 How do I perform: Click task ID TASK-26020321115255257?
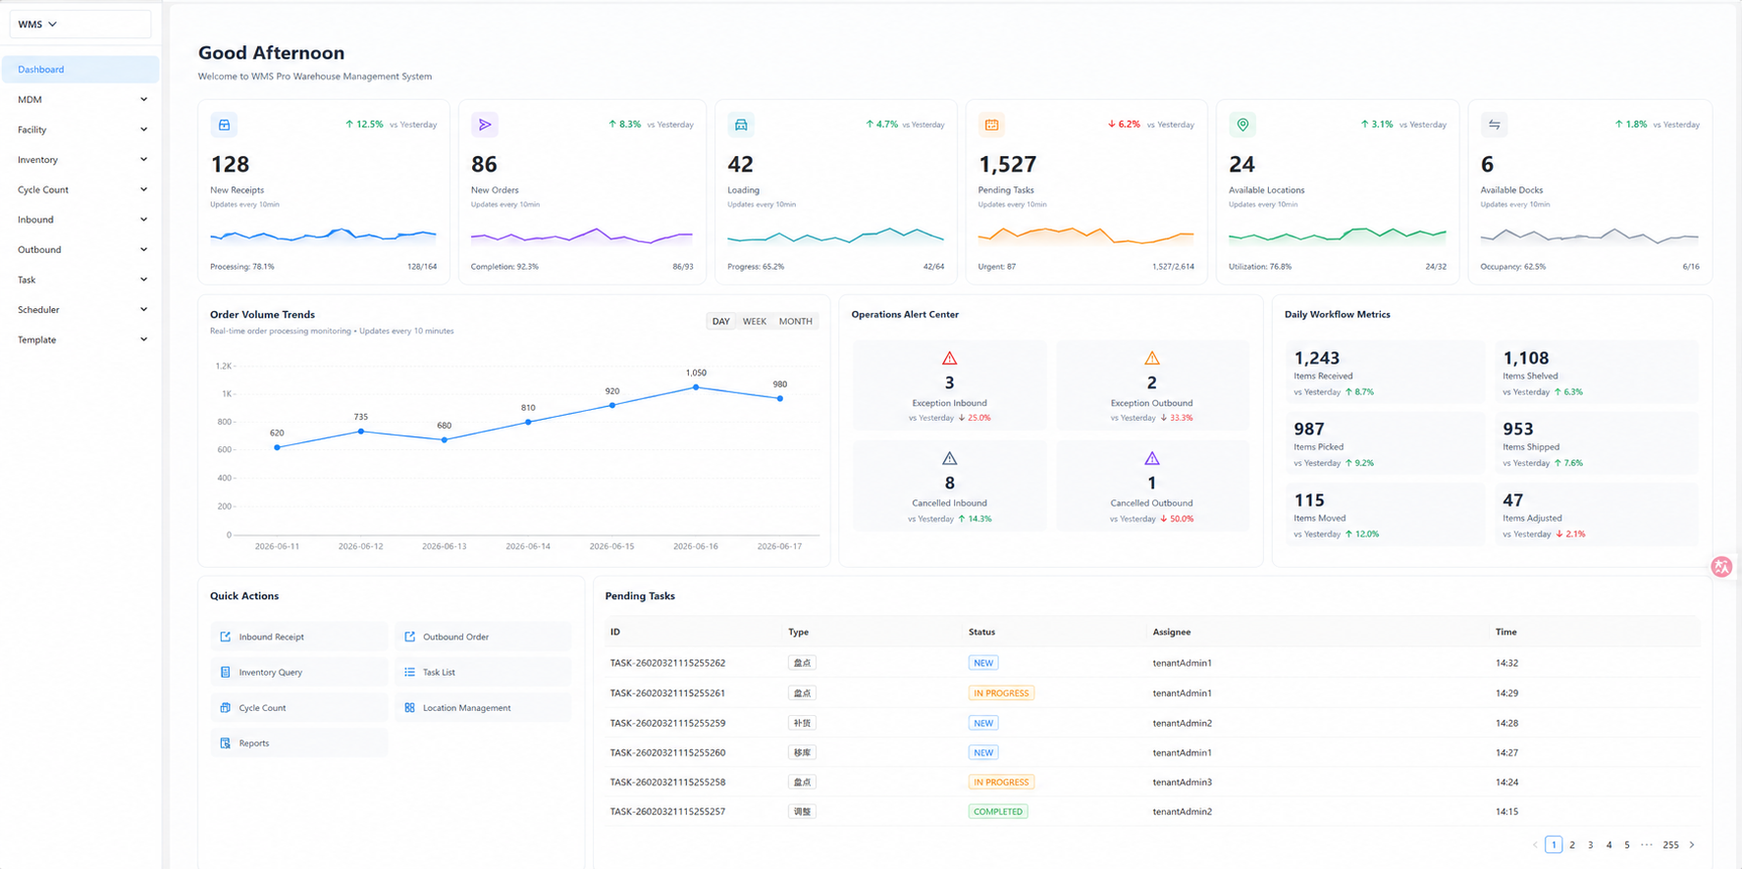(667, 811)
